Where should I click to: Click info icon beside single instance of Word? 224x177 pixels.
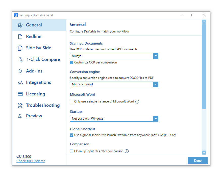point(137,102)
